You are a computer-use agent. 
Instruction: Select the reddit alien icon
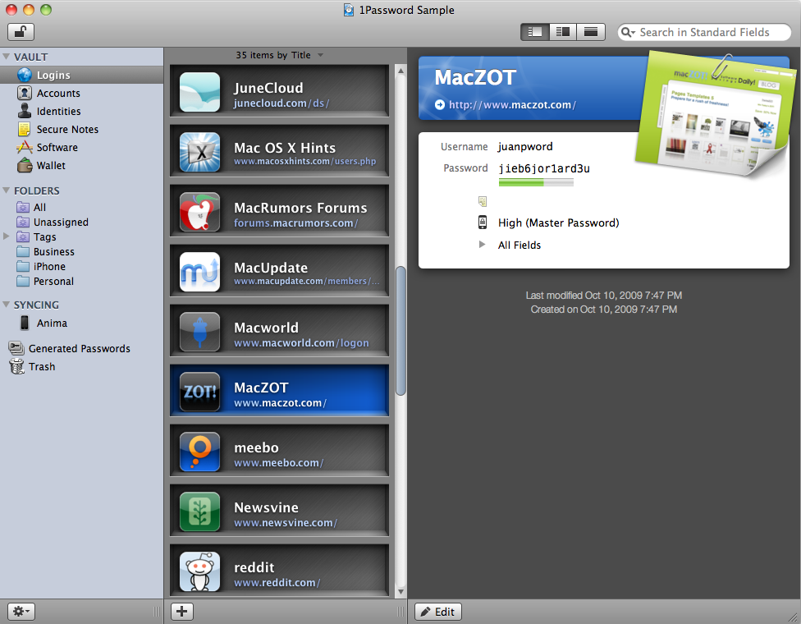pos(199,571)
